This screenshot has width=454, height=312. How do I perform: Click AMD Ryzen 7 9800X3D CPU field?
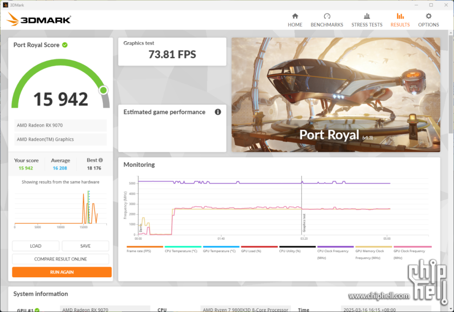(245, 309)
